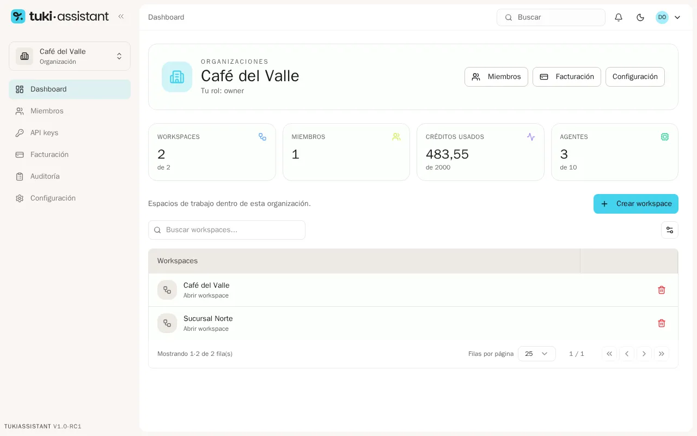Click the Miembros stat card icon
This screenshot has width=697, height=436.
coord(396,137)
